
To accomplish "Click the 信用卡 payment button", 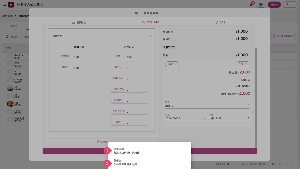I will pyautogui.click(x=118, y=67).
